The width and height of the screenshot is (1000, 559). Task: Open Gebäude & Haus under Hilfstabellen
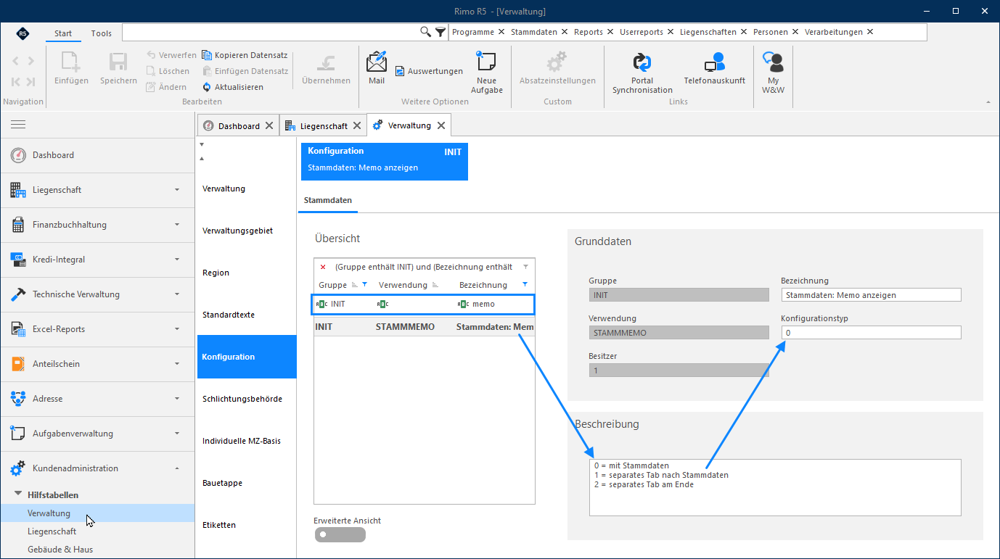60,549
